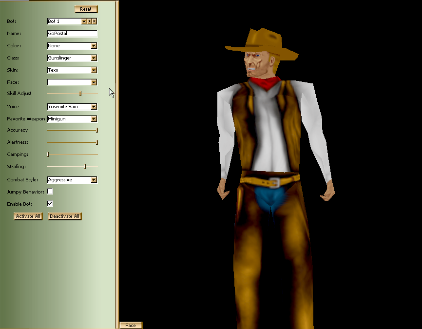This screenshot has height=329, width=422.
Task: Click the vertical panel divider bar
Action: (117, 164)
